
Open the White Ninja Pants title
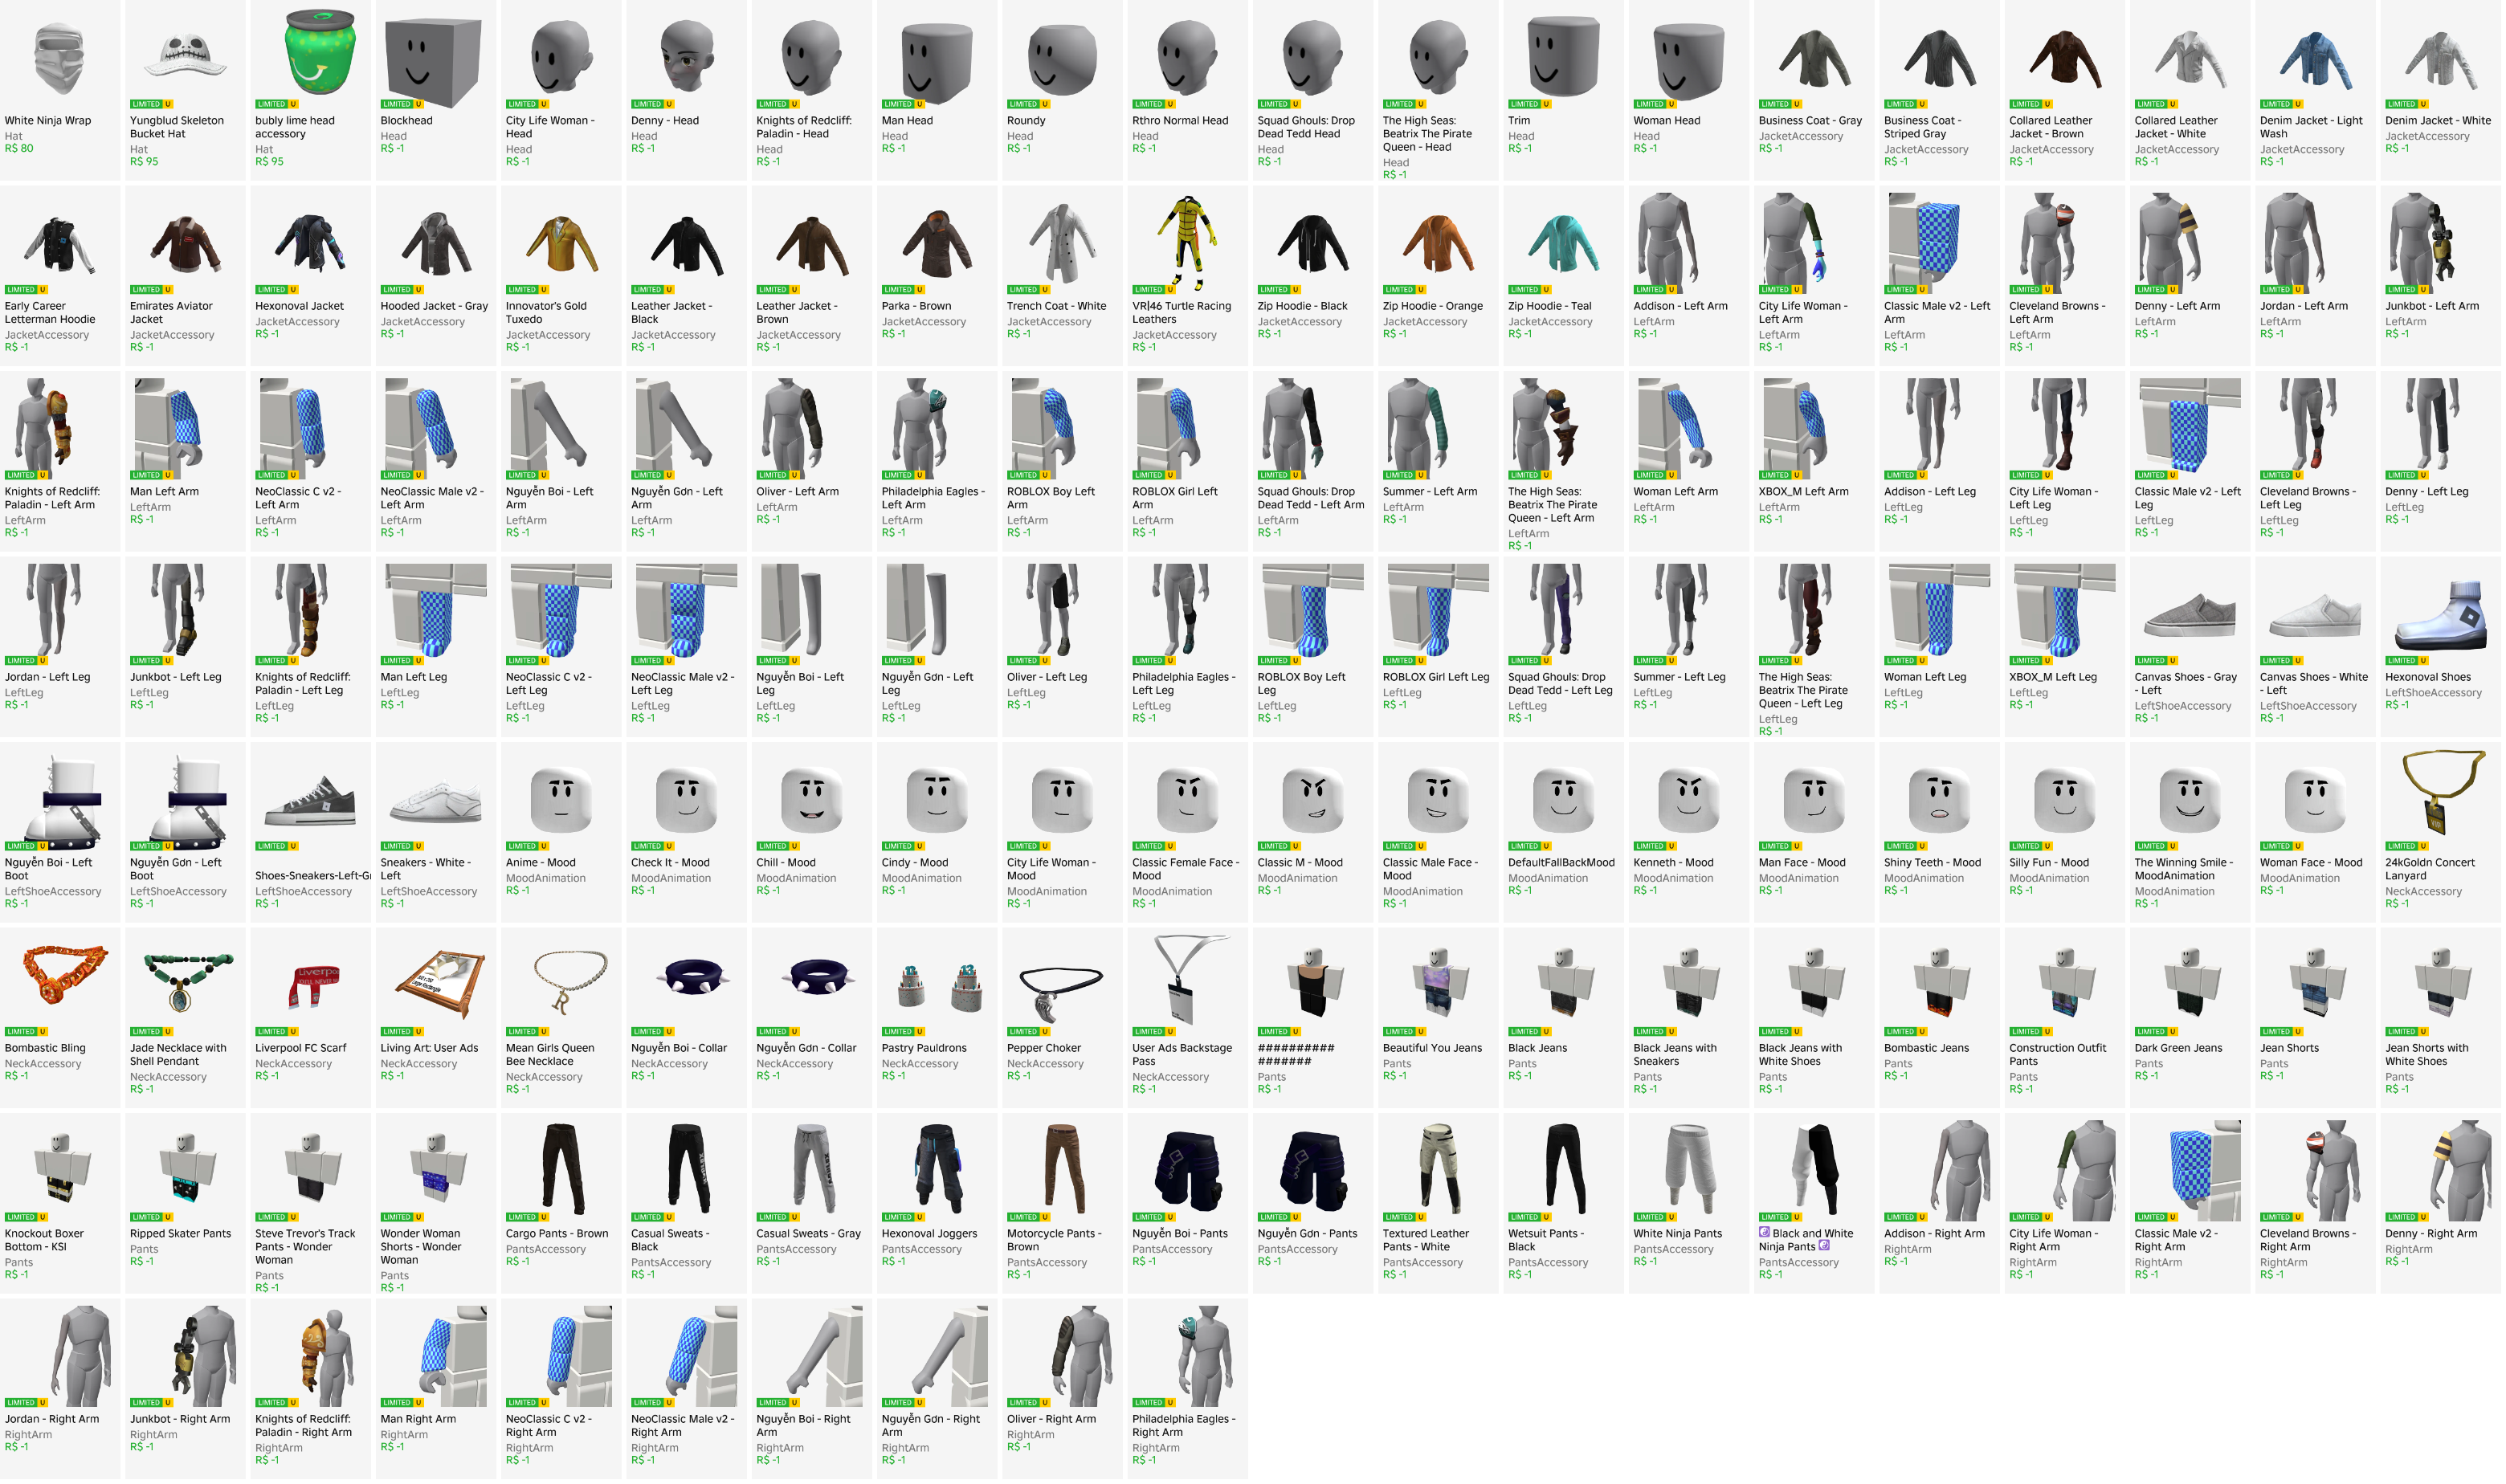pyautogui.click(x=1677, y=1234)
